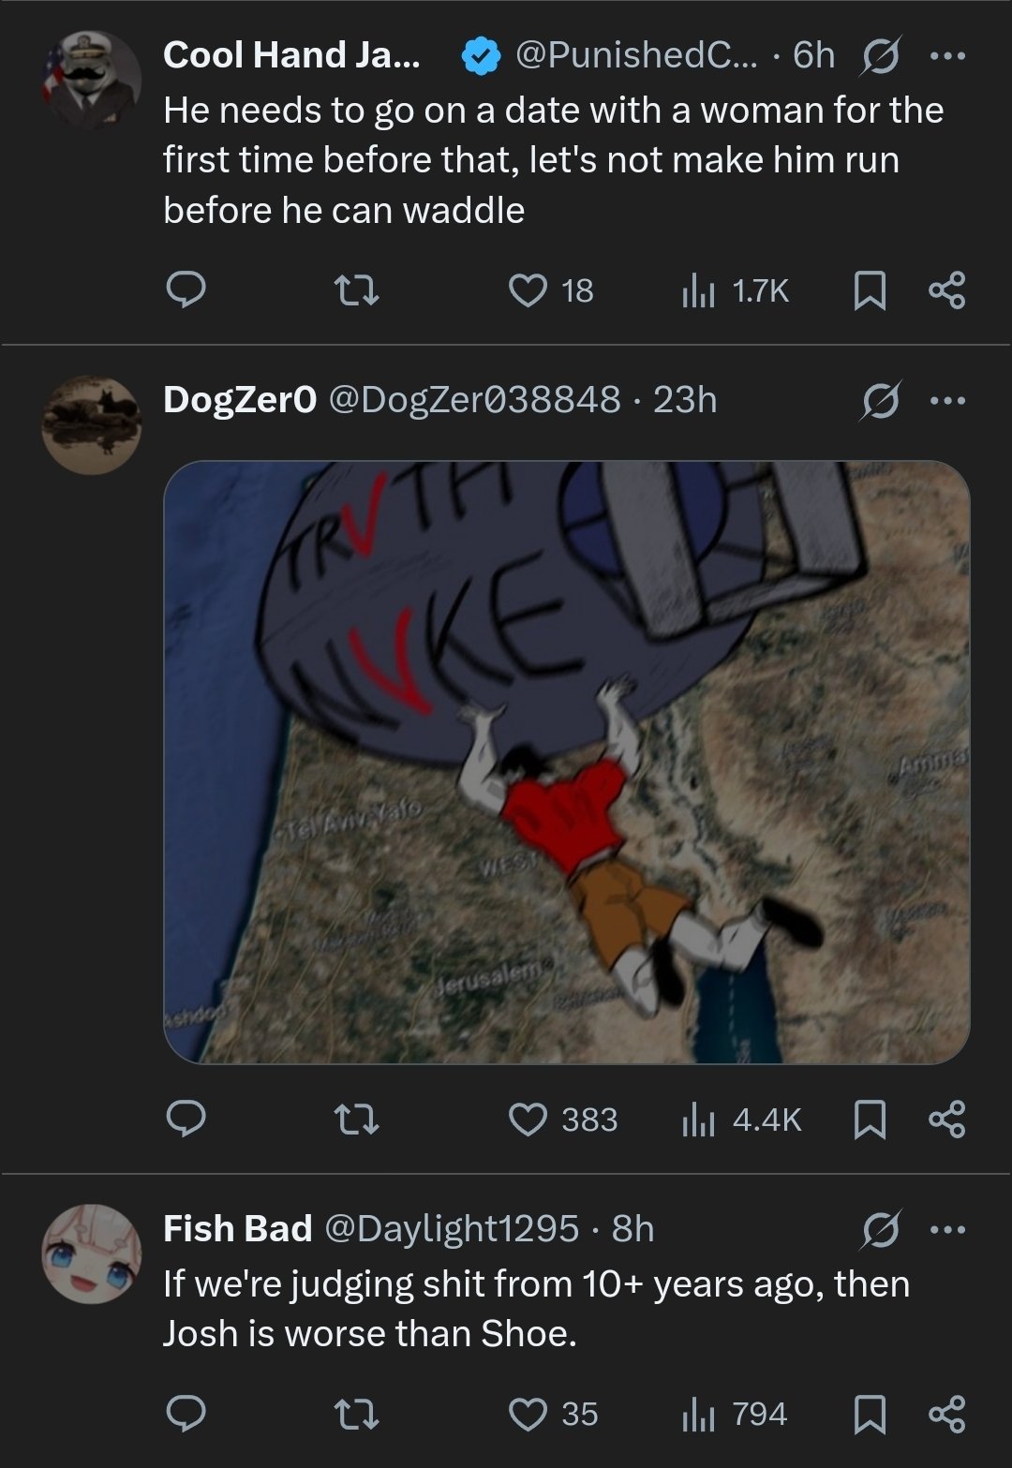Reply to DogZer0's image tweet
Screen dimensions: 1012x1468
tap(186, 1119)
